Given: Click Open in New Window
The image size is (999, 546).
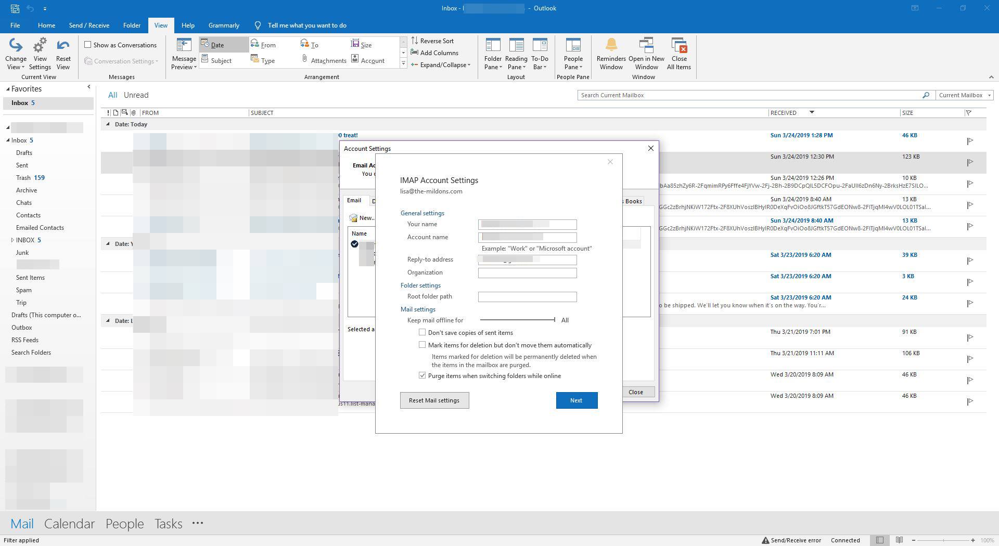Looking at the screenshot, I should click(x=646, y=54).
